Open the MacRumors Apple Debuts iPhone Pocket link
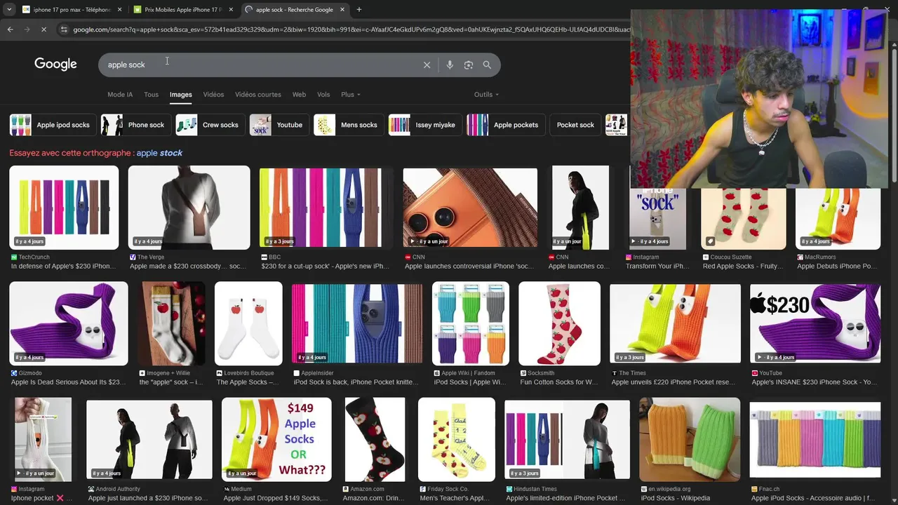This screenshot has width=898, height=505. pos(837,267)
